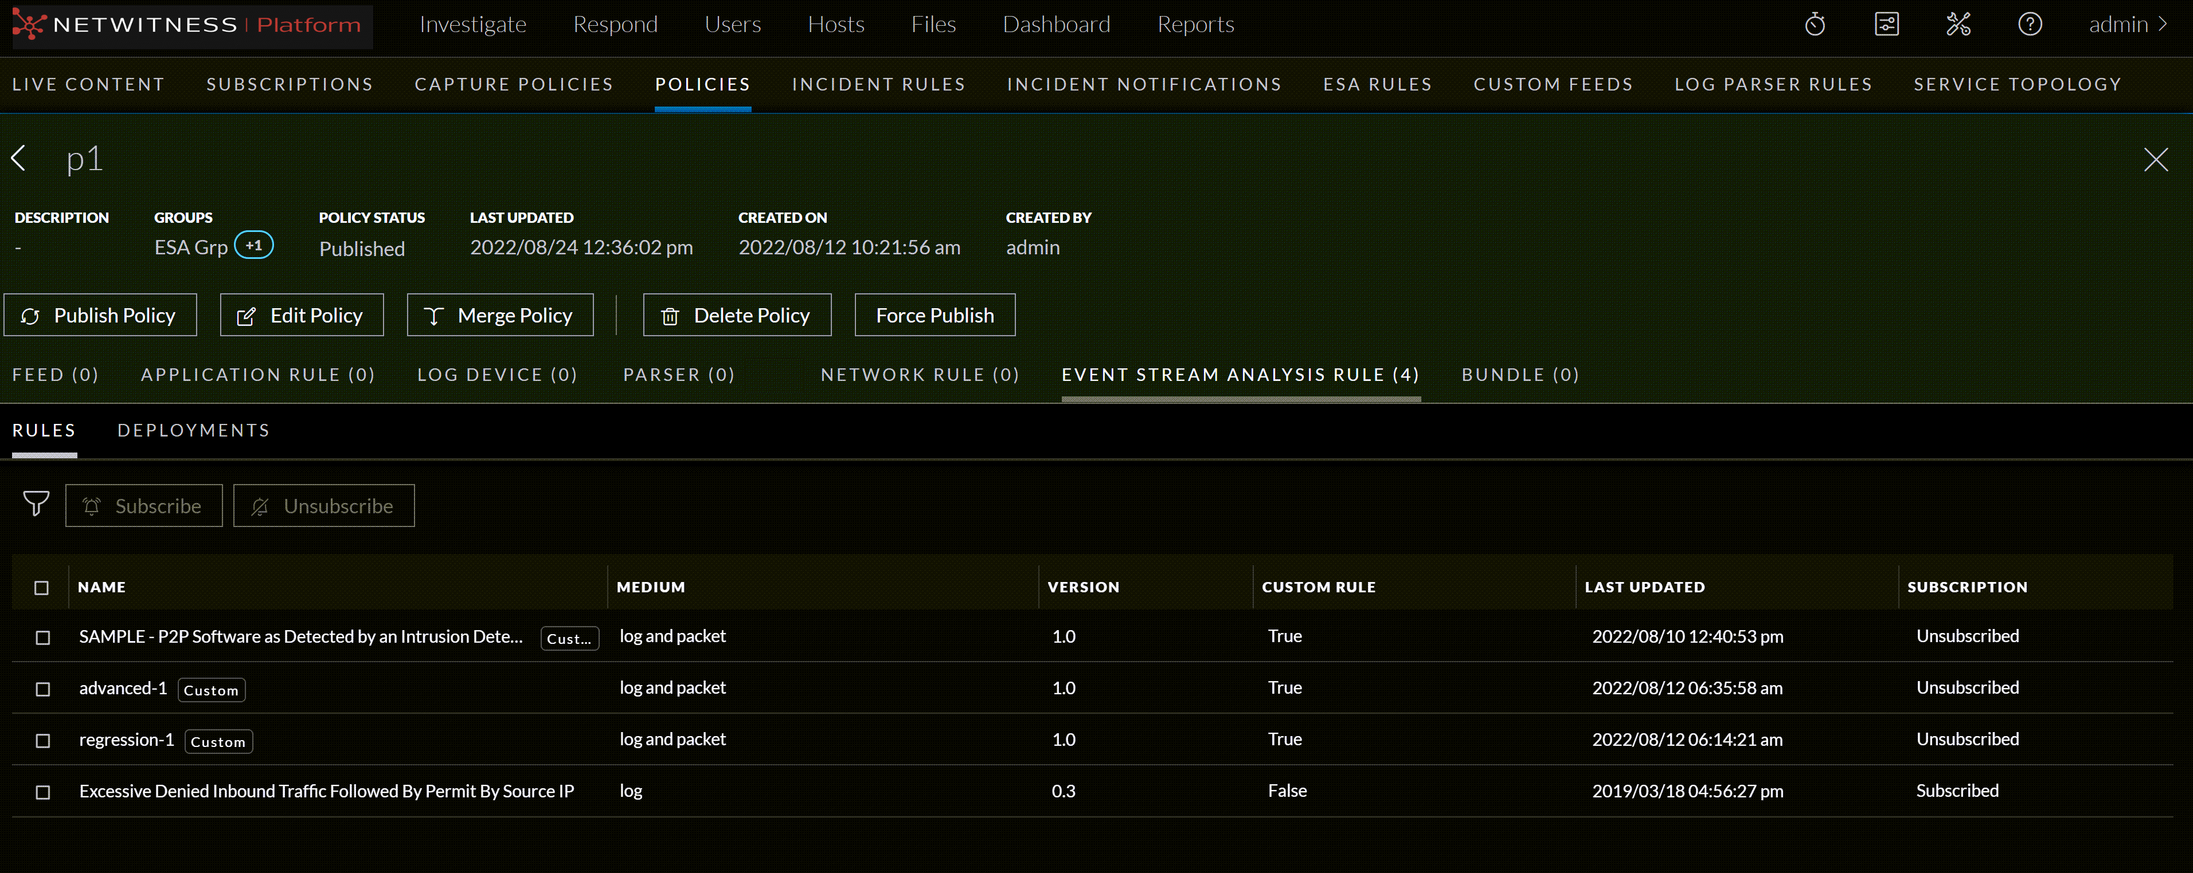Open the Network Rule (0) tab
Screen dimensions: 2193x873
(x=920, y=375)
